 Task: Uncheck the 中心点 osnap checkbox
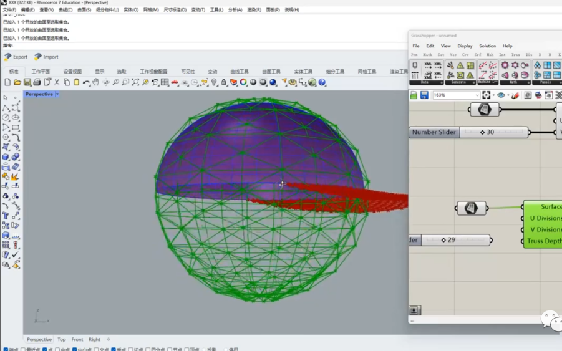pos(74,350)
